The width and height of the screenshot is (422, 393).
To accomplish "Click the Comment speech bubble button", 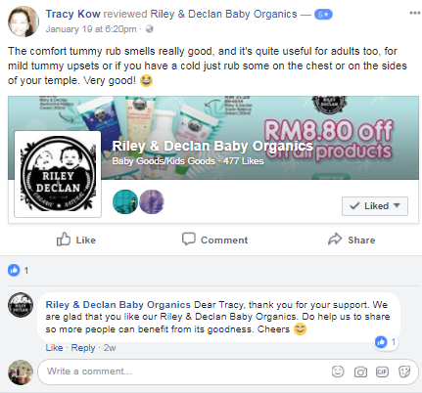I will [214, 240].
